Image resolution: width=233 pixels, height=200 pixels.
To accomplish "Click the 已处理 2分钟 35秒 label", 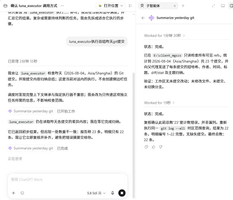I will click(23, 61).
